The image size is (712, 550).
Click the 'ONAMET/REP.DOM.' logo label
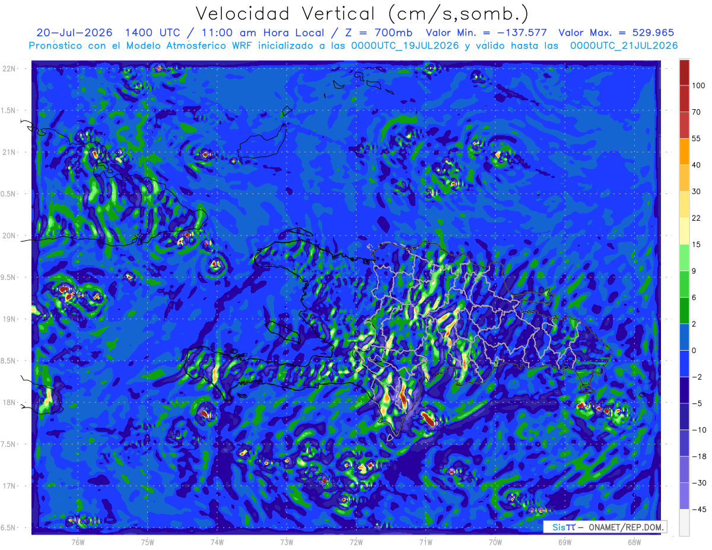[x=626, y=527]
